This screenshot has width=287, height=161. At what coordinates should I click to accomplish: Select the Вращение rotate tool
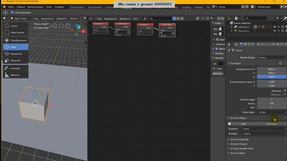[16, 54]
